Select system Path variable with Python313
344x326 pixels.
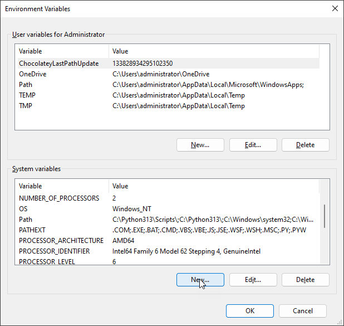[26, 220]
